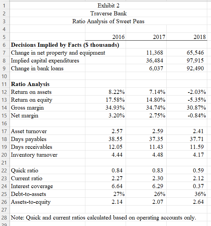The width and height of the screenshot is (211, 226).
Task: Select 'Decisions Implied by Facts' heading
Action: coord(65,45)
